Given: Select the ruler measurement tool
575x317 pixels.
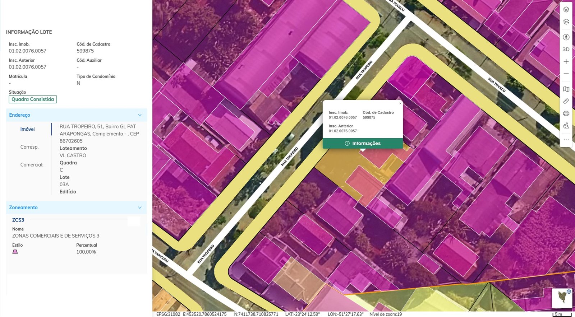Looking at the screenshot, I should (x=566, y=101).
